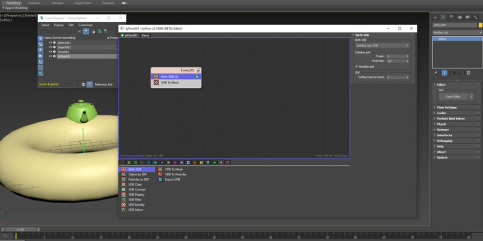The height and width of the screenshot is (241, 483).
Task: Click the VDB Display operator icon
Action: 123,195
